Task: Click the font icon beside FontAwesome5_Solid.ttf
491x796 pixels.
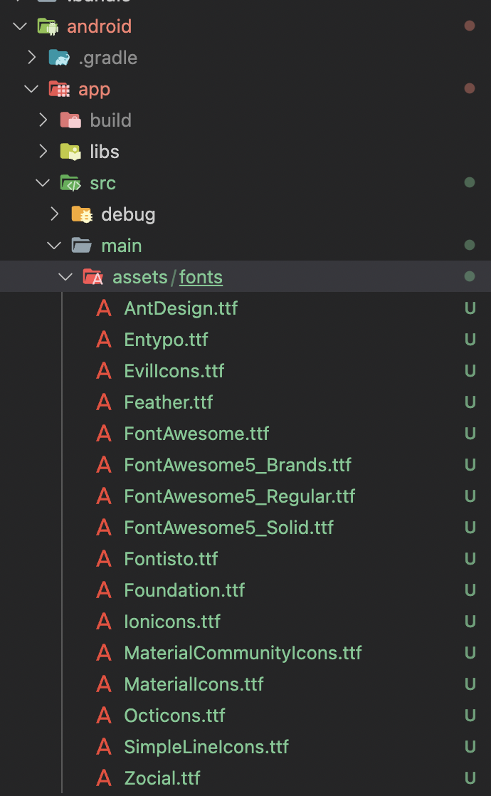Action: (104, 528)
